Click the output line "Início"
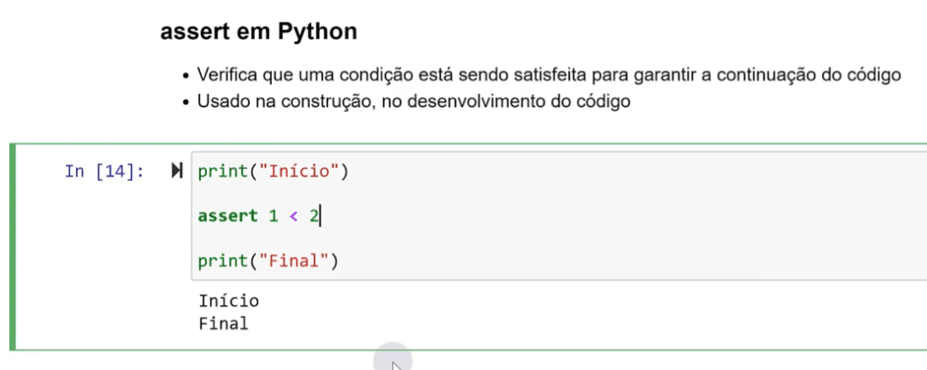 click(x=229, y=301)
